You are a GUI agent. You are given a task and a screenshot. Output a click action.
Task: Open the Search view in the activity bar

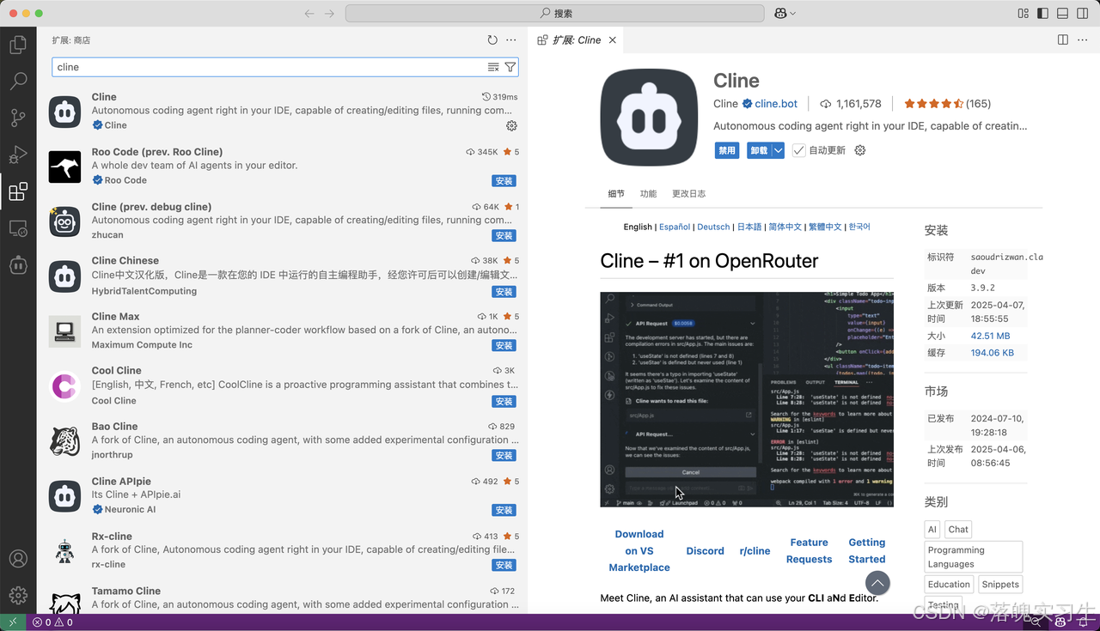point(18,82)
